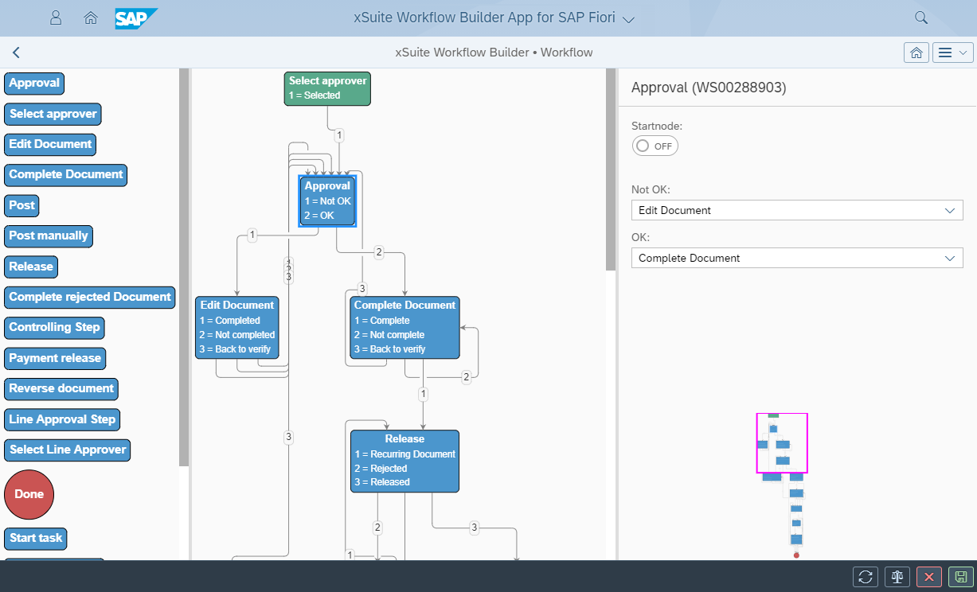Turn on the Startnode toggle

pos(655,146)
